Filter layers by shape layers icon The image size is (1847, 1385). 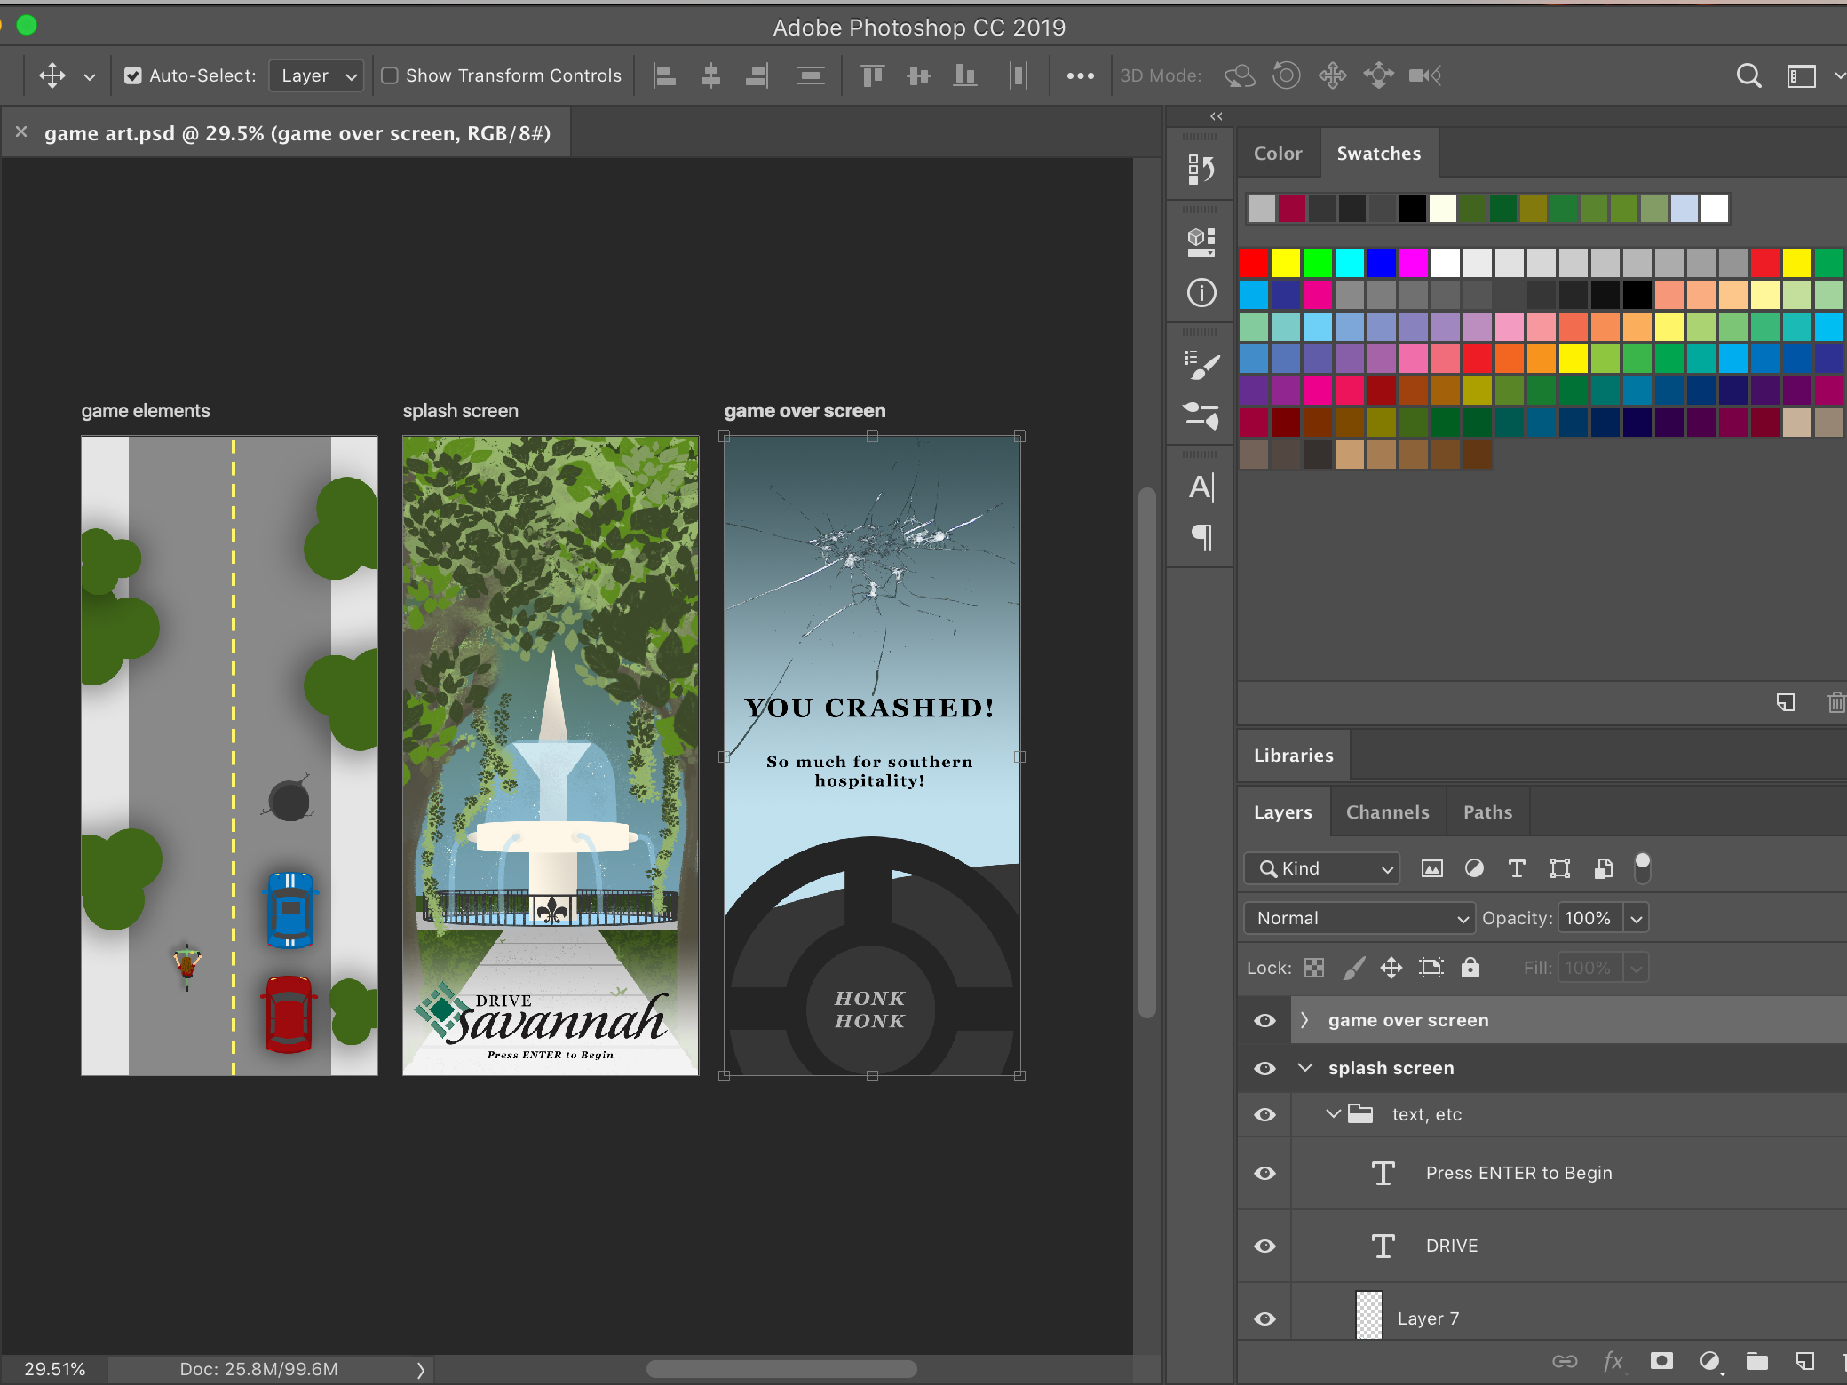tap(1560, 868)
